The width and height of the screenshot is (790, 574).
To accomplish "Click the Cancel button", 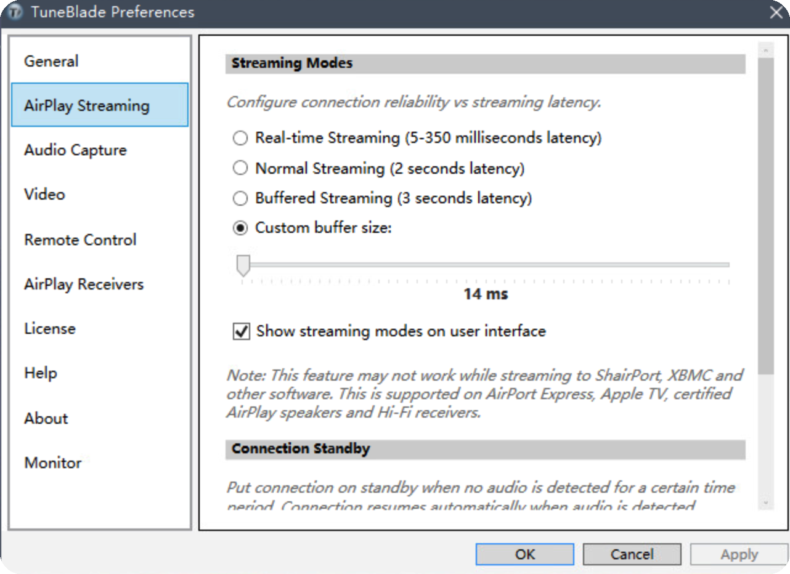I will [632, 554].
